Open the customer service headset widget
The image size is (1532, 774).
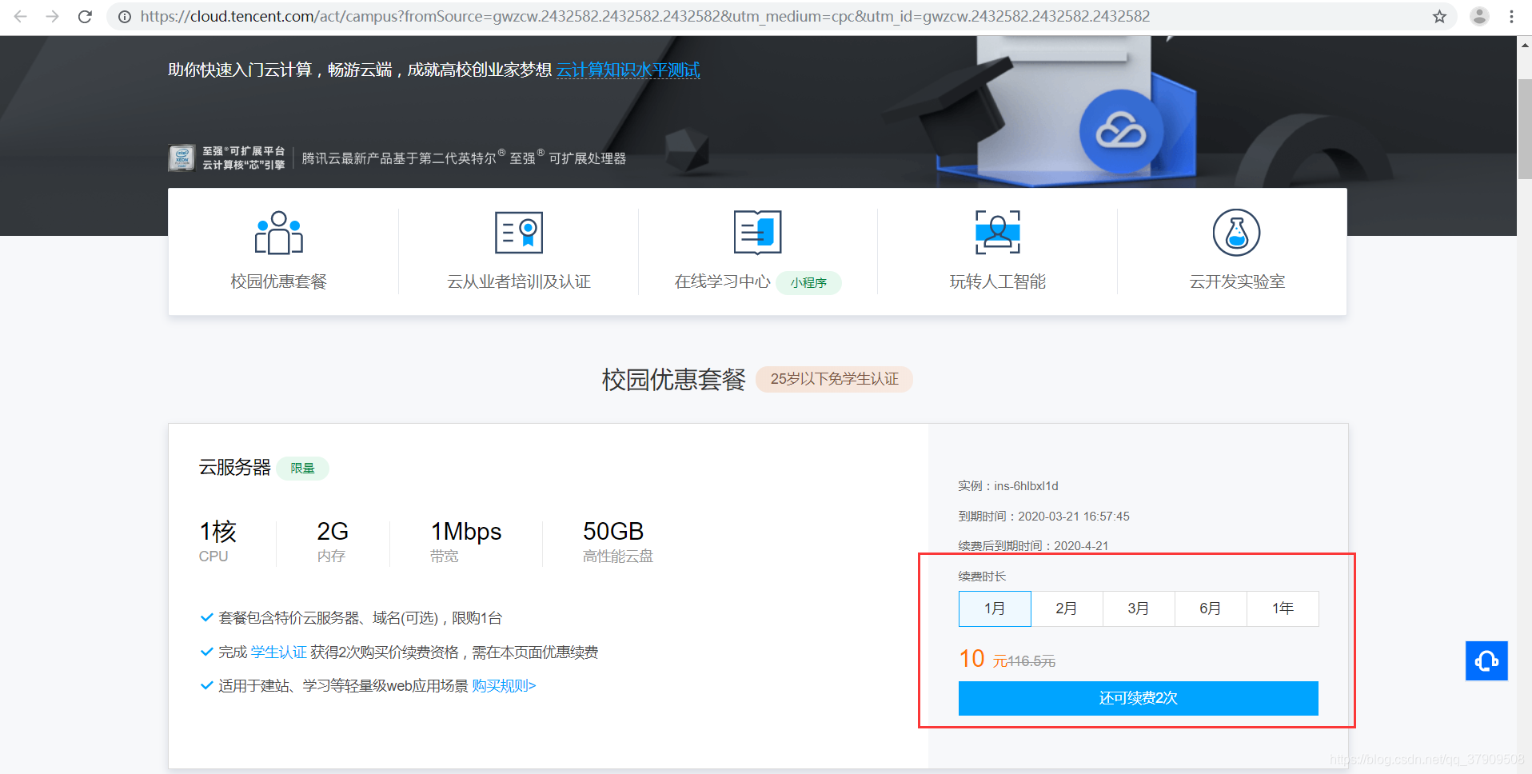1486,661
